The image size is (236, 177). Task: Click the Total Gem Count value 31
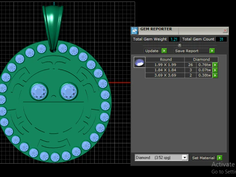pyautogui.click(x=221, y=39)
